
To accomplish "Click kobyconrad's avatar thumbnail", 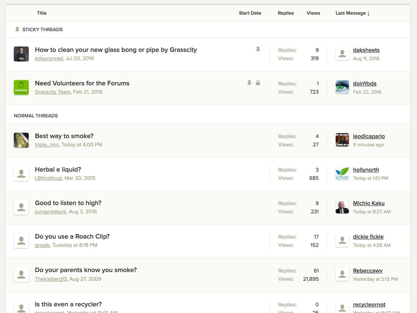I will click(21, 54).
